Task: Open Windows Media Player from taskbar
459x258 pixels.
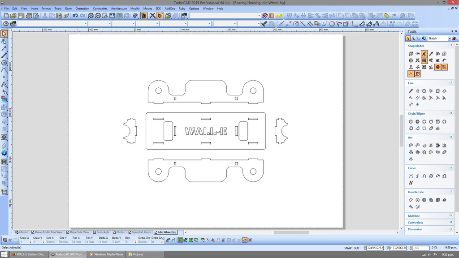Action: [x=107, y=254]
